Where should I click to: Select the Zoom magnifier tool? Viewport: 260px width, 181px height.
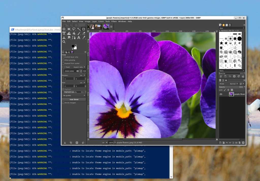click(64, 42)
